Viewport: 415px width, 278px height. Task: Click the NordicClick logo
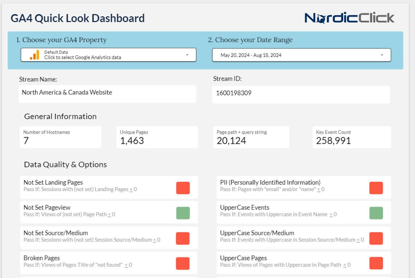click(x=349, y=18)
